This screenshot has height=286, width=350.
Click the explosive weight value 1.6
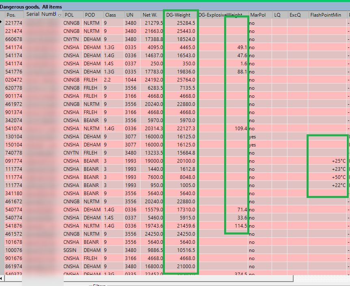[x=244, y=64]
